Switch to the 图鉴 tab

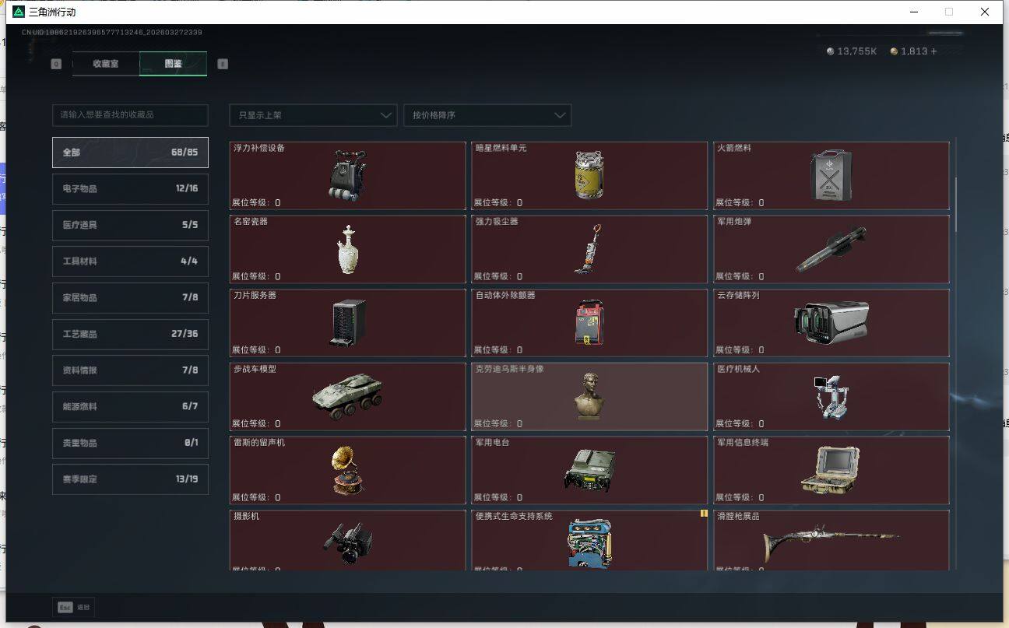click(x=173, y=64)
